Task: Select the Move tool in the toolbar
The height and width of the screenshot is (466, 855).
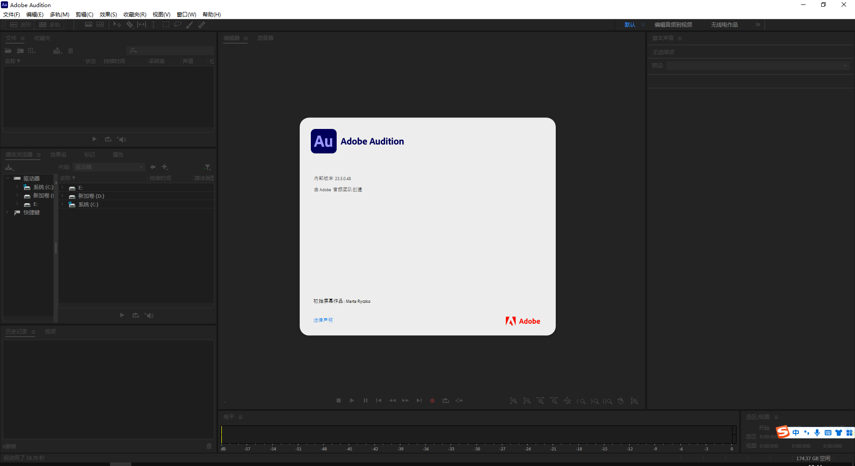Action: tap(117, 24)
